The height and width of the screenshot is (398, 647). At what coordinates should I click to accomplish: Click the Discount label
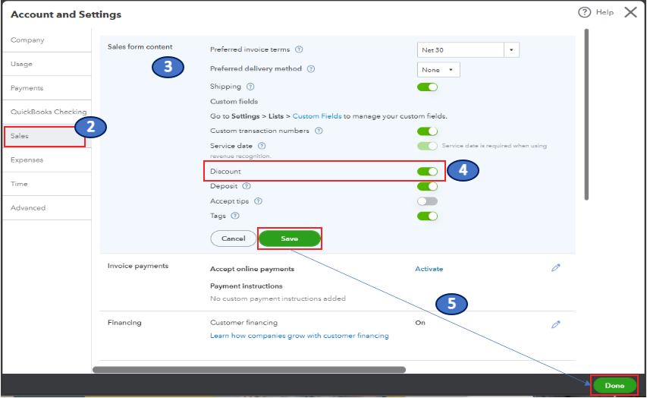[225, 172]
